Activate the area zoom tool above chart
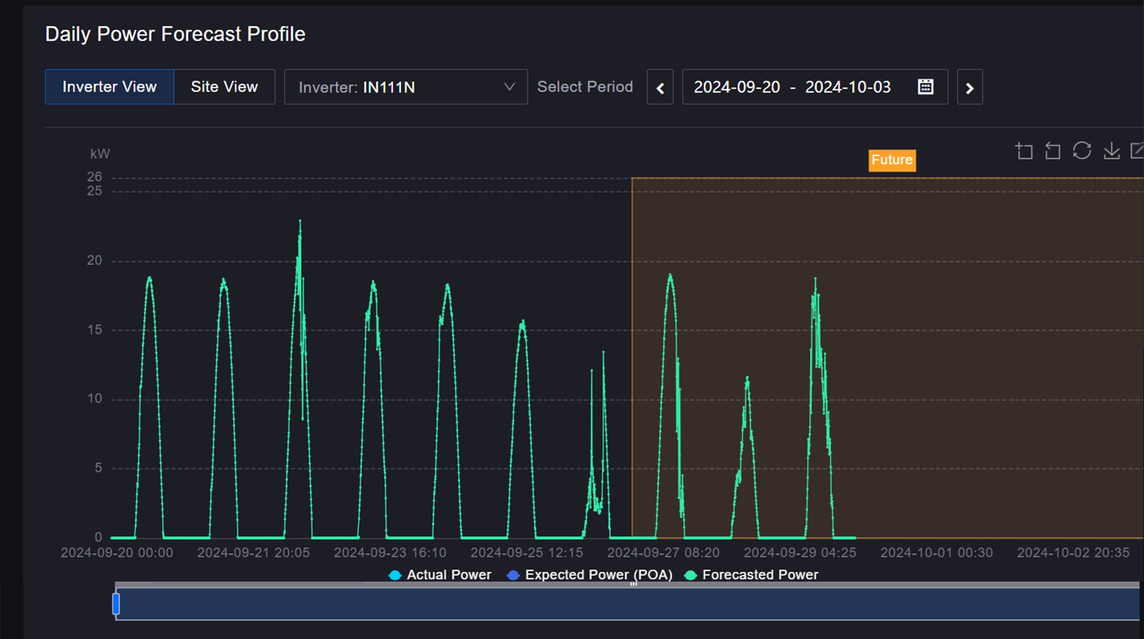Image resolution: width=1144 pixels, height=639 pixels. point(1024,151)
